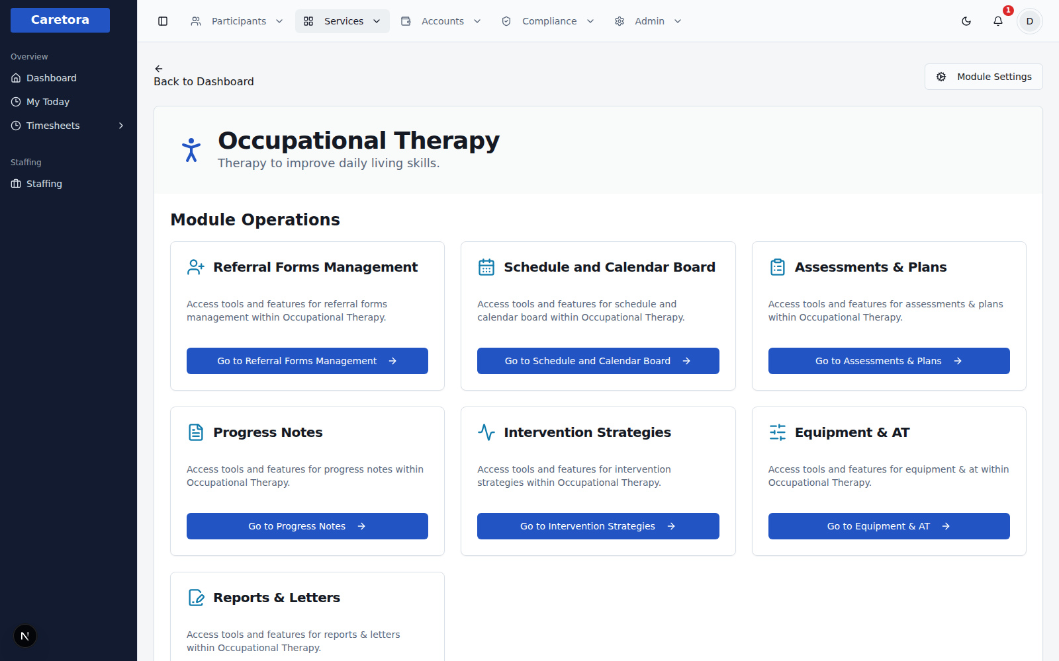Click the Reports & Letters card title
Image resolution: width=1059 pixels, height=661 pixels.
click(277, 598)
